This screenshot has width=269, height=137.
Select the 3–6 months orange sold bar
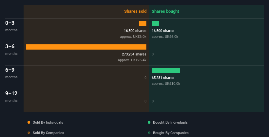click(x=86, y=47)
